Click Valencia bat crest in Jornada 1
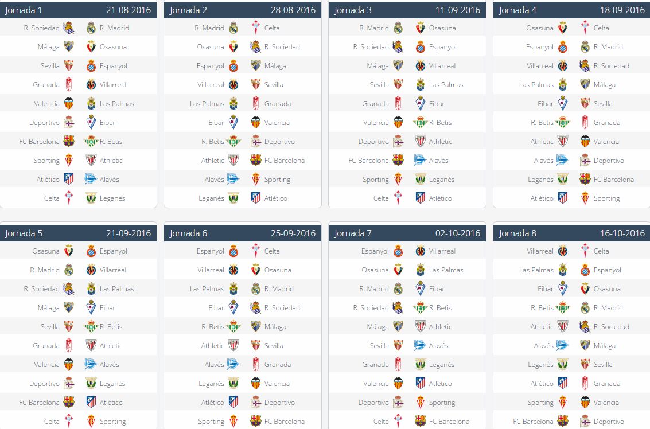This screenshot has height=429, width=650. [x=69, y=104]
